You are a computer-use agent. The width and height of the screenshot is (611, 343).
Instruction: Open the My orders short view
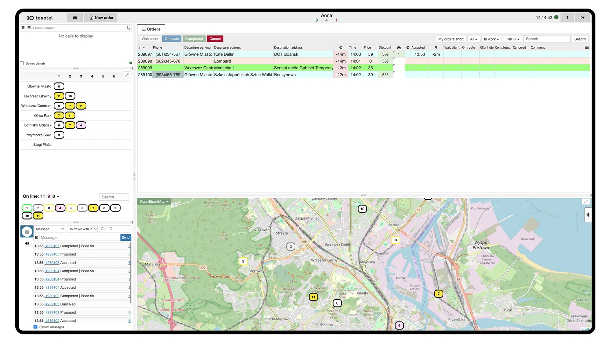[x=451, y=39]
